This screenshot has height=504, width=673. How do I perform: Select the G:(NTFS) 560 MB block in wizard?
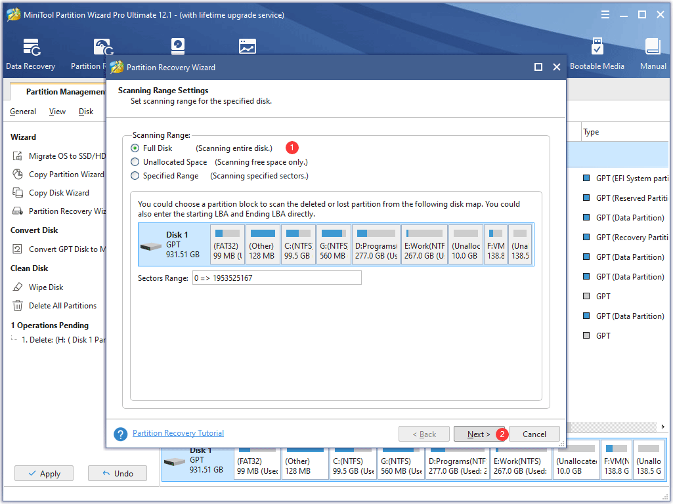(334, 244)
